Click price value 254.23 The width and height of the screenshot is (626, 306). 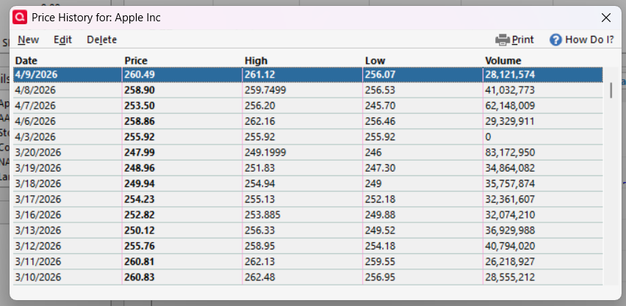140,199
